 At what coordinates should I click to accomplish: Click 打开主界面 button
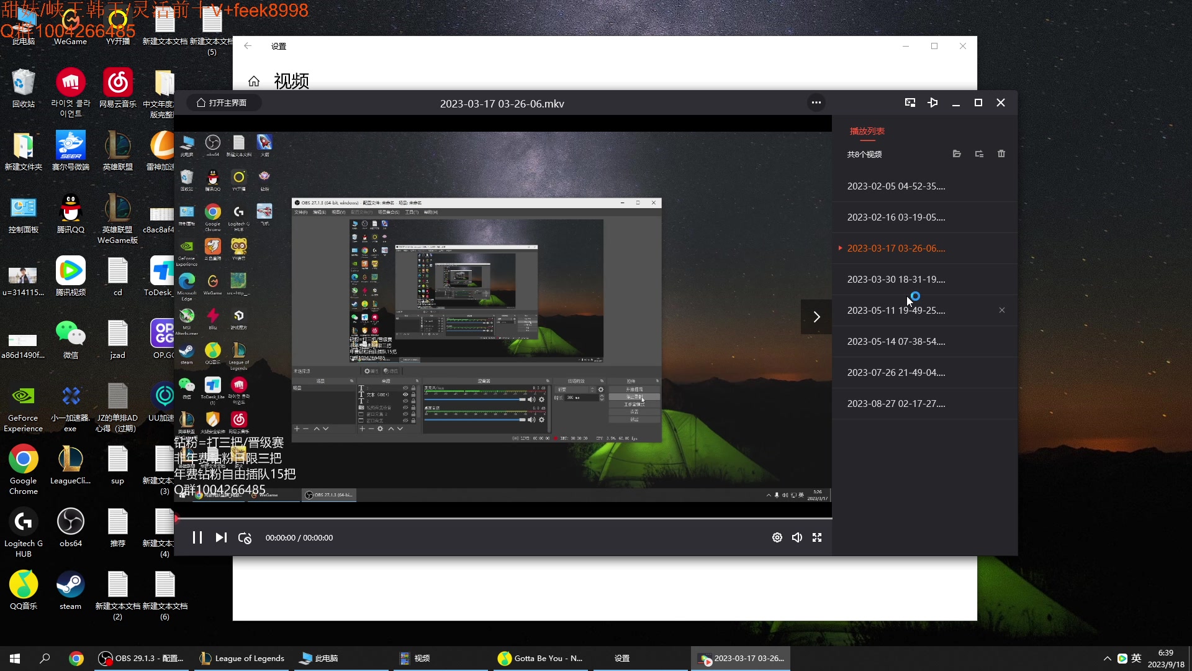click(222, 103)
